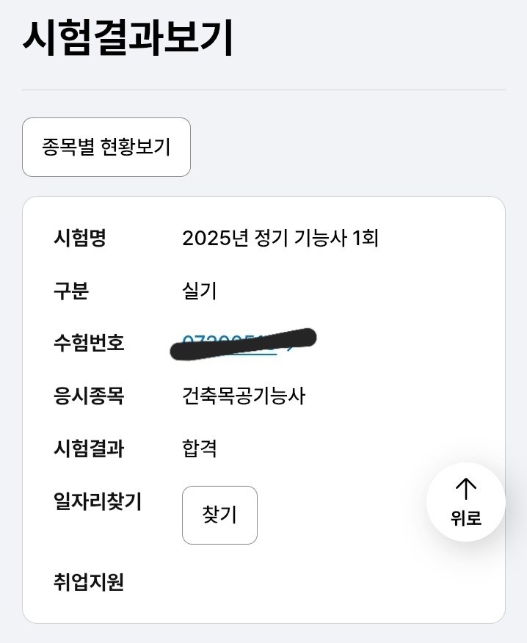Tap the up arrow icon
527x643 pixels.
(466, 489)
